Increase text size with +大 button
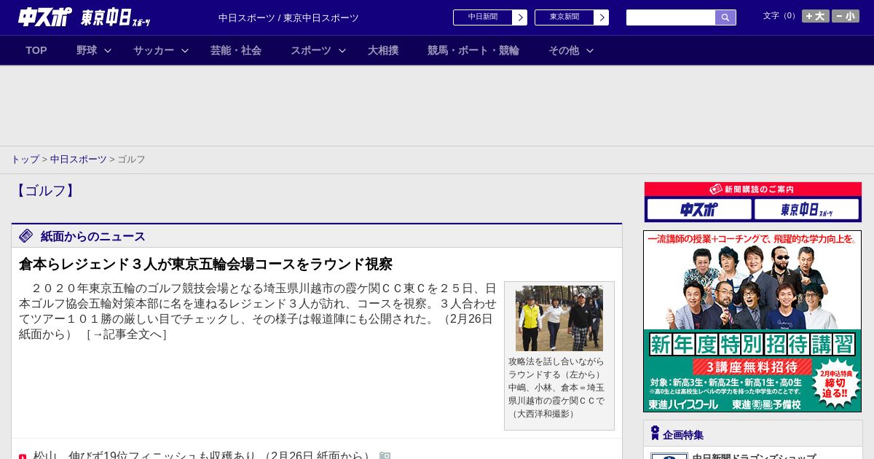Image resolution: width=874 pixels, height=459 pixels. click(816, 16)
